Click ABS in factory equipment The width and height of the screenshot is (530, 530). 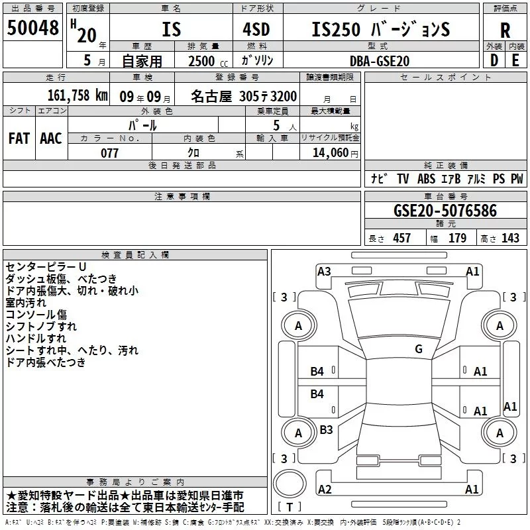[x=426, y=178]
